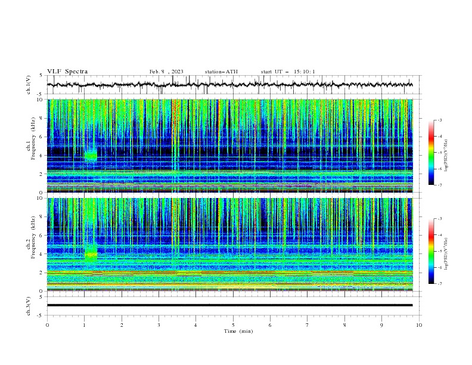
Task: Click the "VLF Spectra" title text
Action: tap(67, 72)
